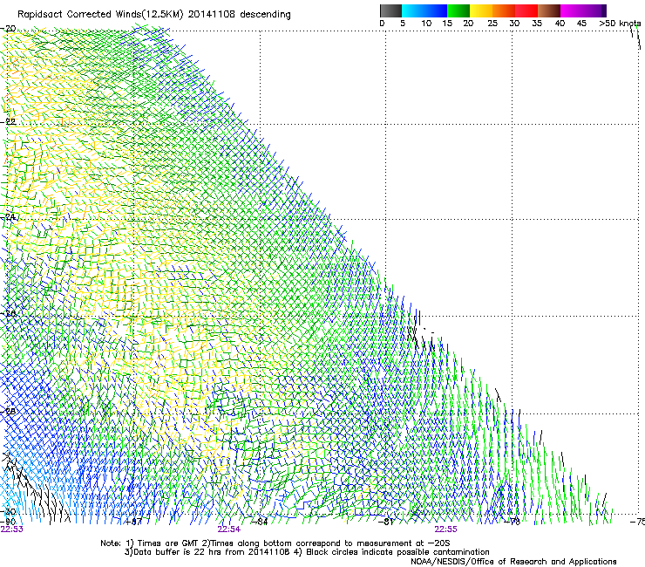Viewport: 645px width, 567px height.
Task: Click the 22:54 time stamp
Action: (228, 529)
